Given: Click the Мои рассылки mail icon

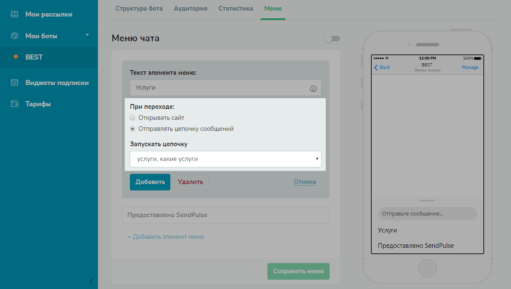Looking at the screenshot, I should [x=14, y=14].
